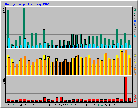138x108 pixels.
Task: Click the red KBytes bar for day 14
Action: [x=61, y=99]
